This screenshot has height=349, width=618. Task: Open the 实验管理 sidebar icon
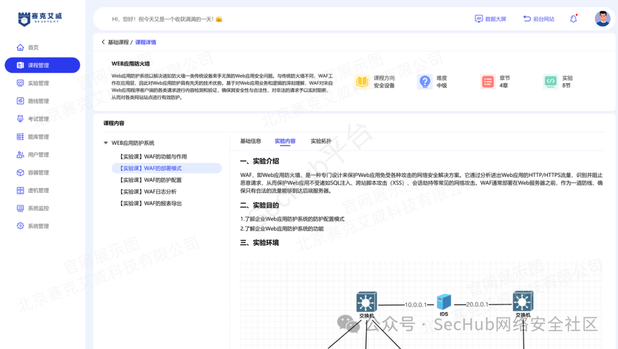point(20,83)
